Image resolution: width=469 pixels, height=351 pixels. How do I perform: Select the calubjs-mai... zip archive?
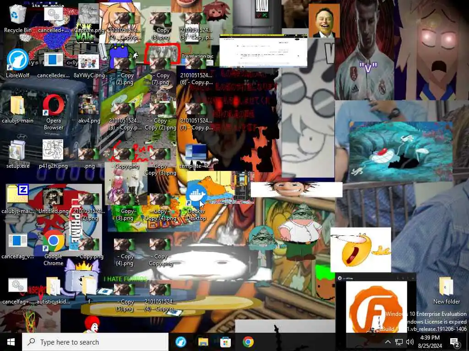pyautogui.click(x=18, y=199)
